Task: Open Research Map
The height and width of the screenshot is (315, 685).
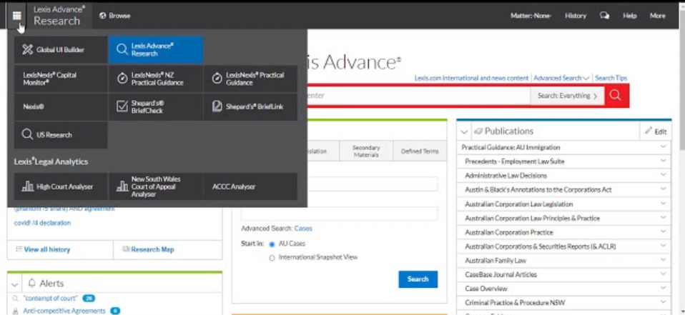Action: click(x=152, y=249)
